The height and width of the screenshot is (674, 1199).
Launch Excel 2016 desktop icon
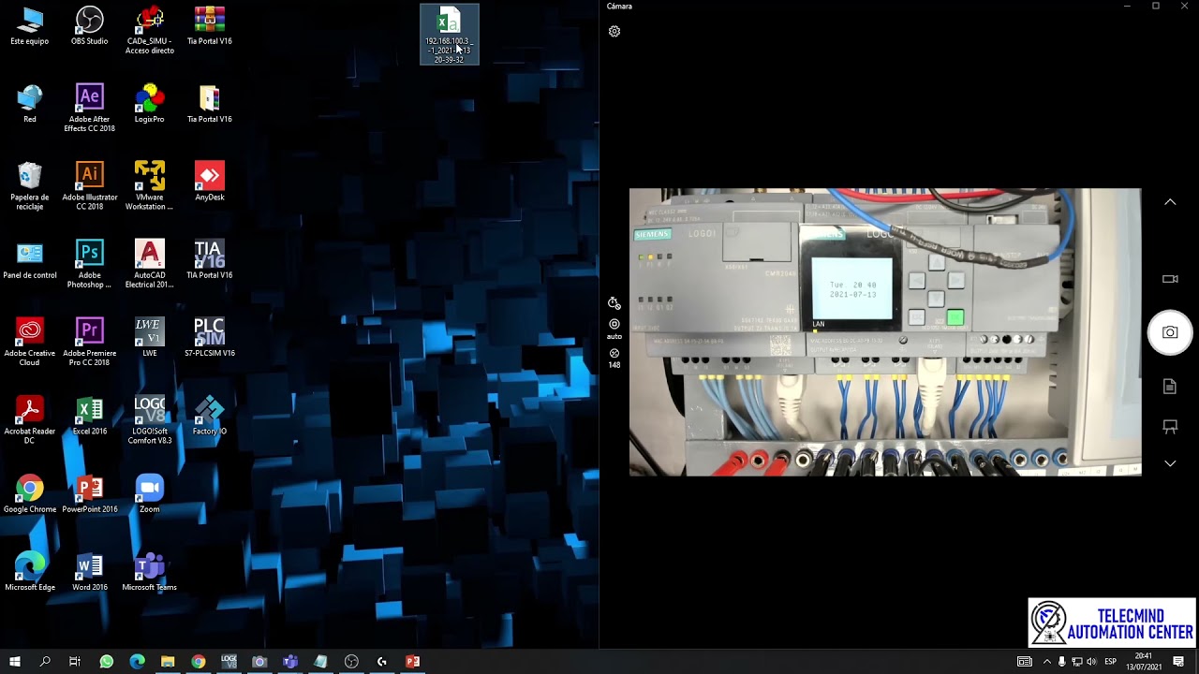pos(90,416)
